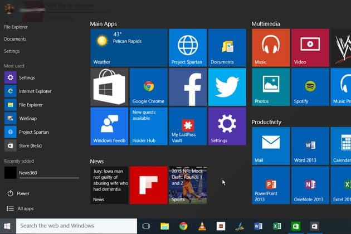Click the Windows Start button in taskbar
Screen dimensions: 351x234
(8, 226)
